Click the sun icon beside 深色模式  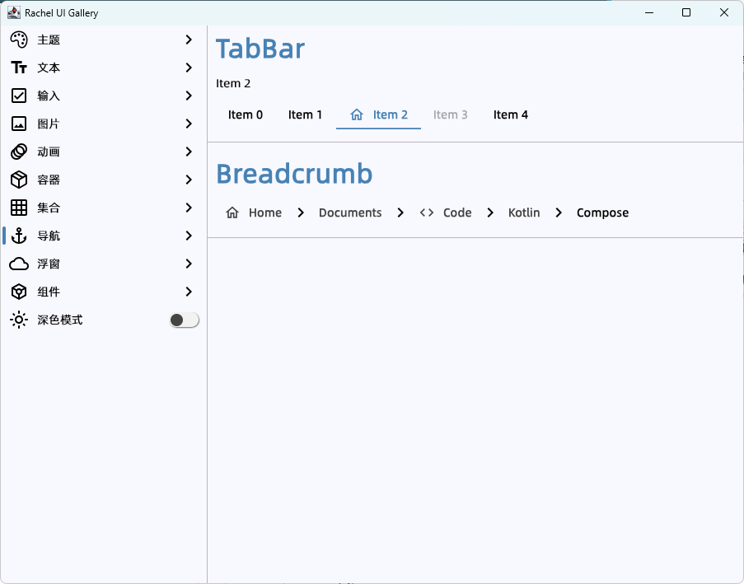pyautogui.click(x=19, y=320)
